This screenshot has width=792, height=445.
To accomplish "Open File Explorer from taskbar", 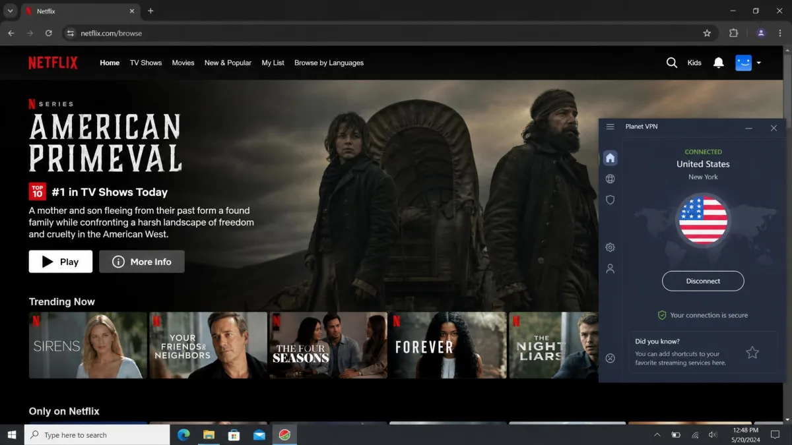I will 209,435.
